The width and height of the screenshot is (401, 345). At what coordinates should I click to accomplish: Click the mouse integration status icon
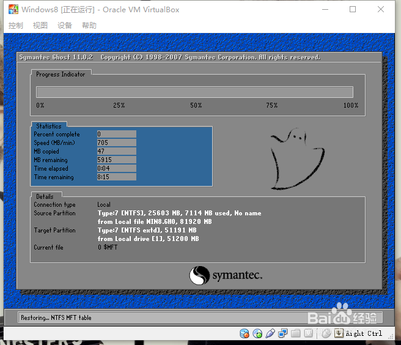coord(326,333)
